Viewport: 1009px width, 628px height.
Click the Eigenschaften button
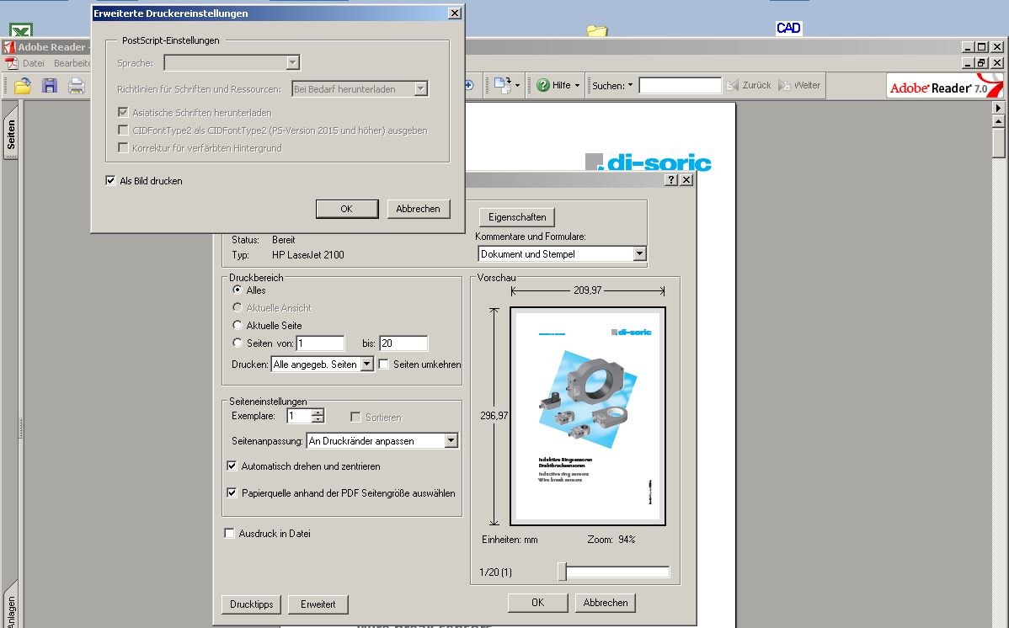tap(517, 217)
